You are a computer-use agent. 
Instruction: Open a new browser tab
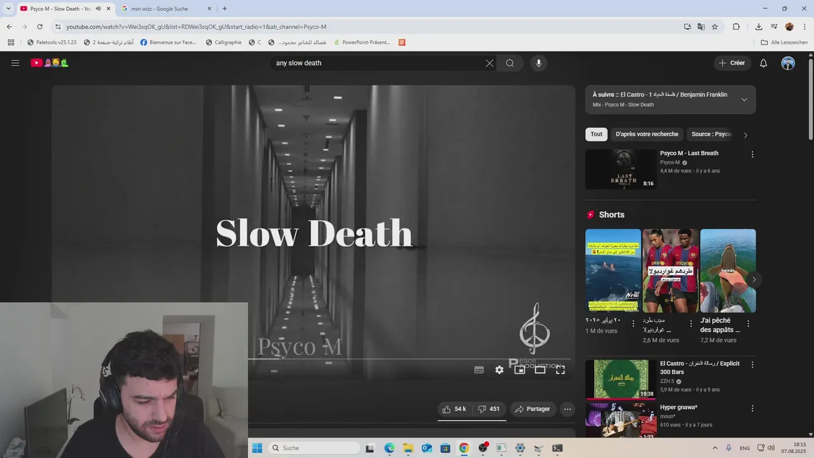click(x=224, y=9)
